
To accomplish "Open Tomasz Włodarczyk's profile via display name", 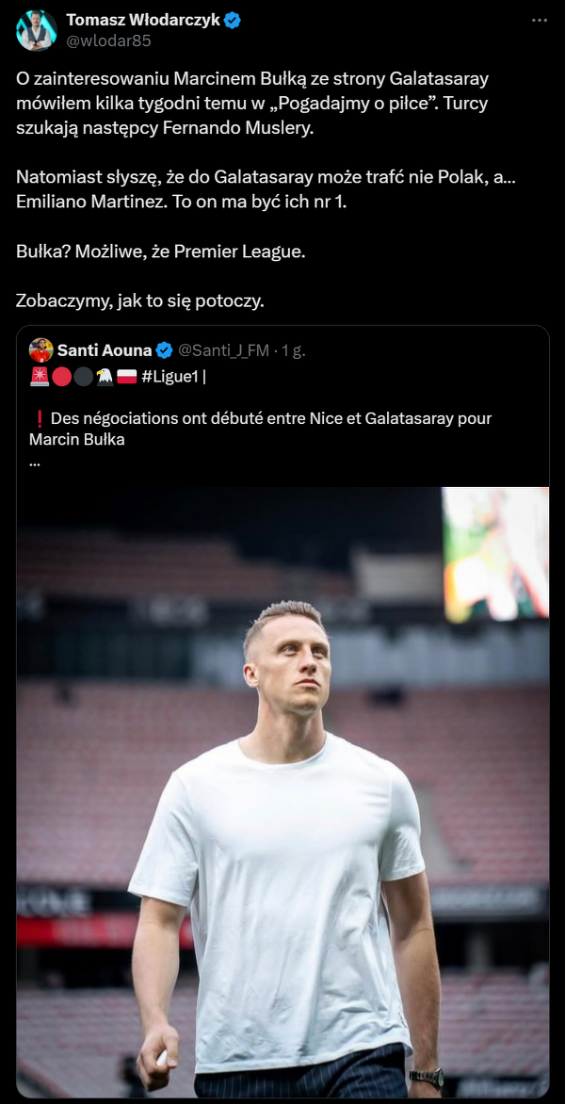I will coord(143,21).
